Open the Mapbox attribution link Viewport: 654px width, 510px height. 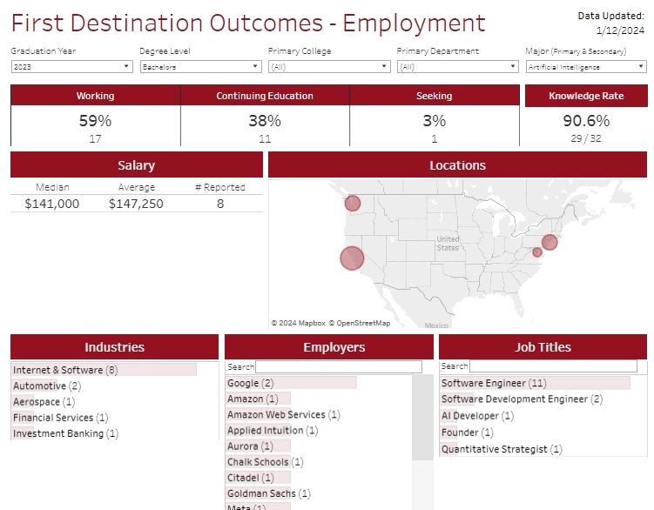coord(298,323)
